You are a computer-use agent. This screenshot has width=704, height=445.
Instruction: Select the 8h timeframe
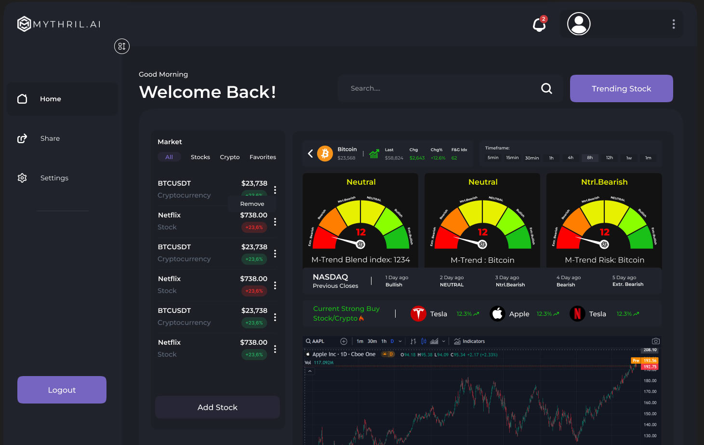[590, 158]
